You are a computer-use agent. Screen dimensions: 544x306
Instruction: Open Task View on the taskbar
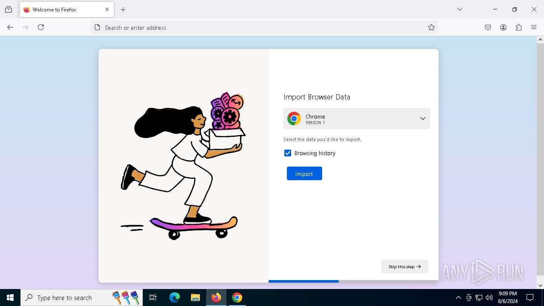(153, 297)
